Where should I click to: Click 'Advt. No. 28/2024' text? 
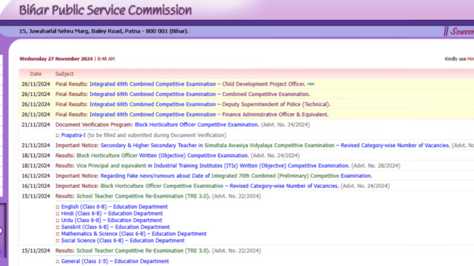point(375,166)
